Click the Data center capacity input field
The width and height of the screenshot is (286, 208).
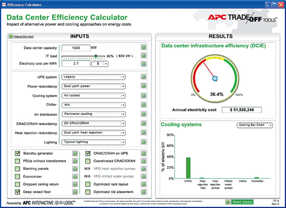click(x=76, y=48)
